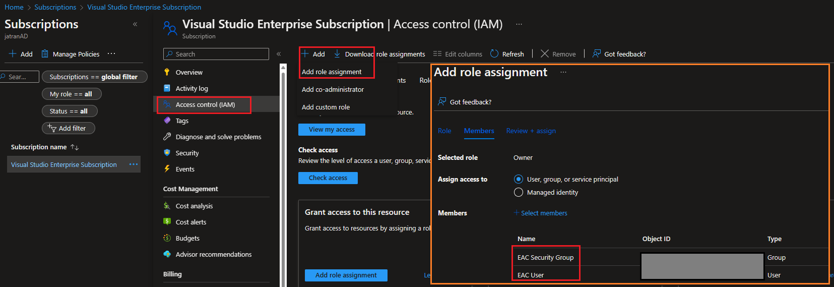Select the Managed identity radio button
The height and width of the screenshot is (287, 834).
click(x=518, y=192)
